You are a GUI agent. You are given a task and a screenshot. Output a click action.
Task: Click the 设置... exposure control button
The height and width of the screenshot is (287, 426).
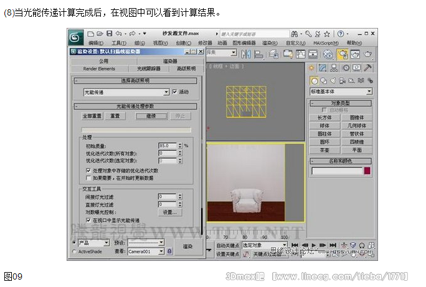point(170,212)
